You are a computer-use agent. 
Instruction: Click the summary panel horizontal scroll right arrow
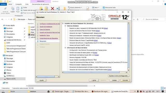click(126, 72)
